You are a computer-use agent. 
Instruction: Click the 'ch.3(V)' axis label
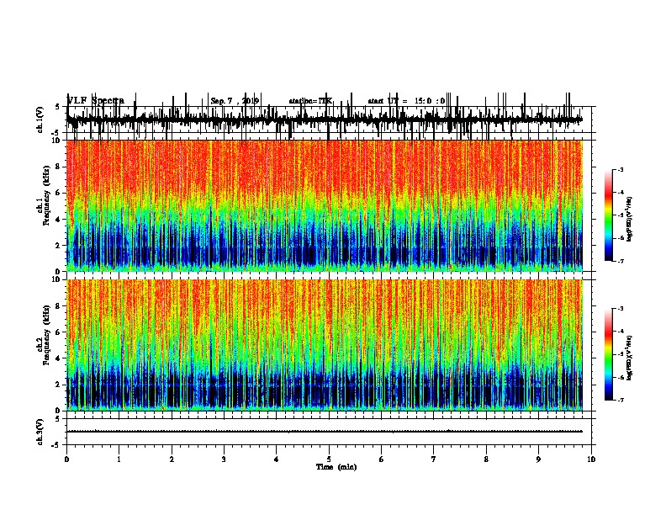point(40,432)
